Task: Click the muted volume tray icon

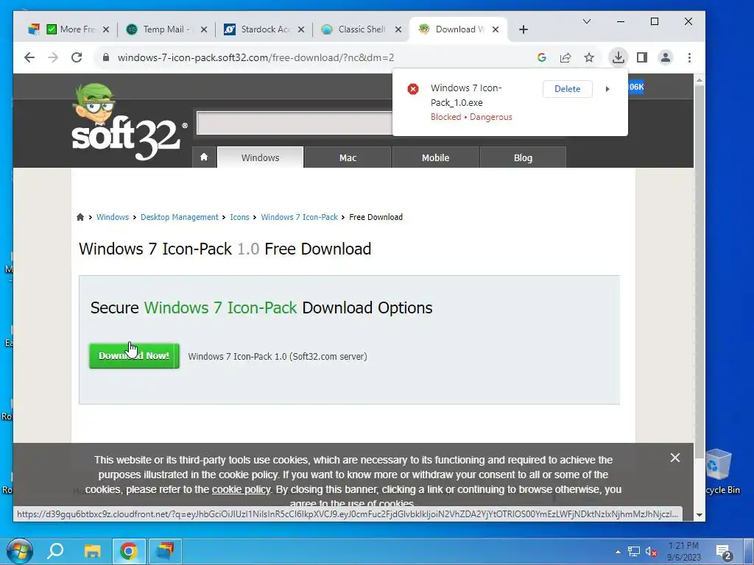Action: [x=651, y=552]
